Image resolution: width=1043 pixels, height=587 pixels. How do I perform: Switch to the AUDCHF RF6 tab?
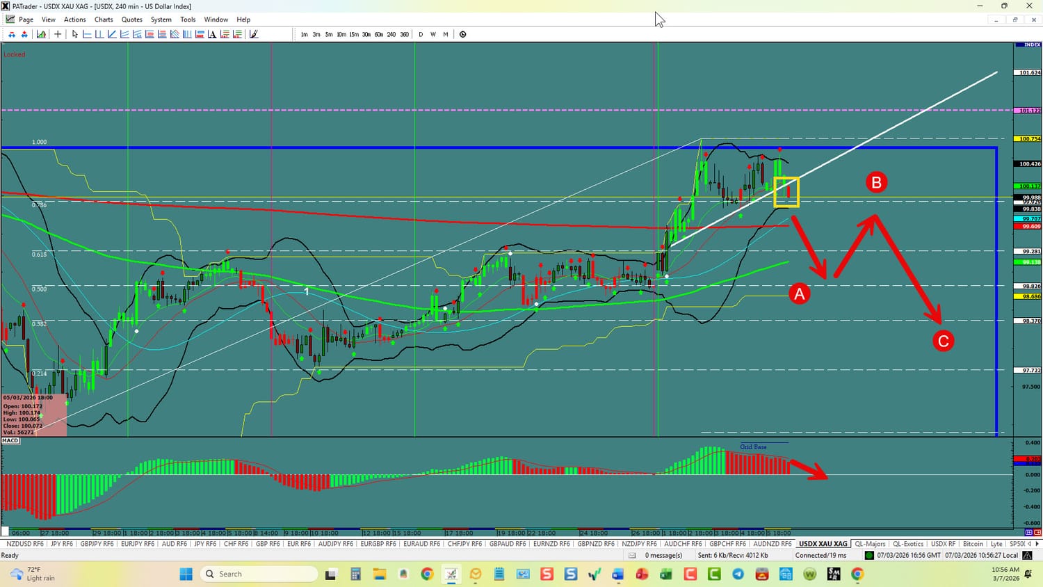(x=683, y=544)
